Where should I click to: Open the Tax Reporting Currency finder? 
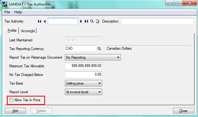coord(99,49)
